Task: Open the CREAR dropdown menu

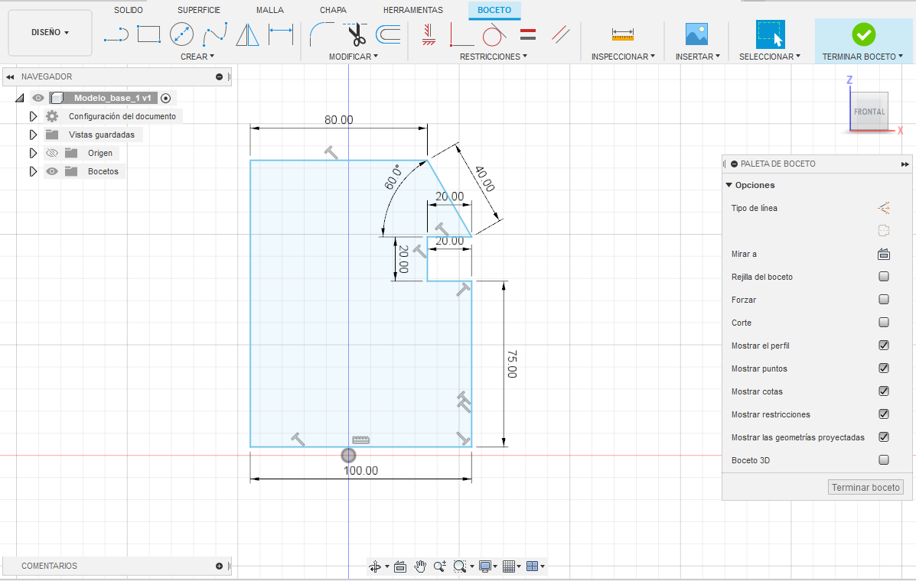Action: pyautogui.click(x=197, y=57)
